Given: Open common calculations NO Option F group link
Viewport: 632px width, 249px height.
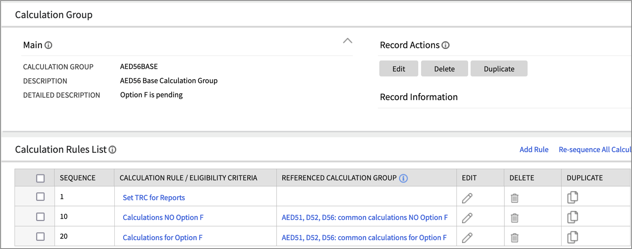Looking at the screenshot, I should tap(364, 217).
